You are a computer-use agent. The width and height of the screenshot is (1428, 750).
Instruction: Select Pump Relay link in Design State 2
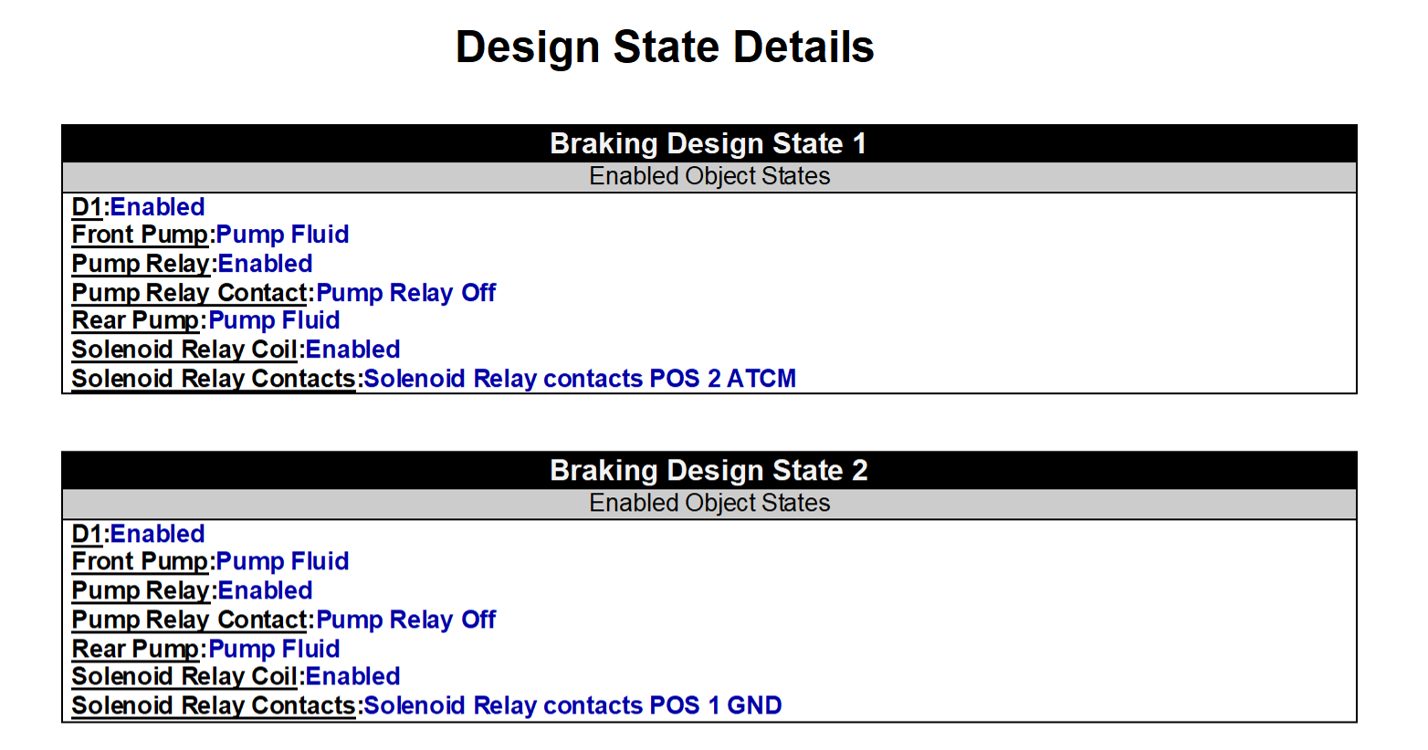pos(142,590)
